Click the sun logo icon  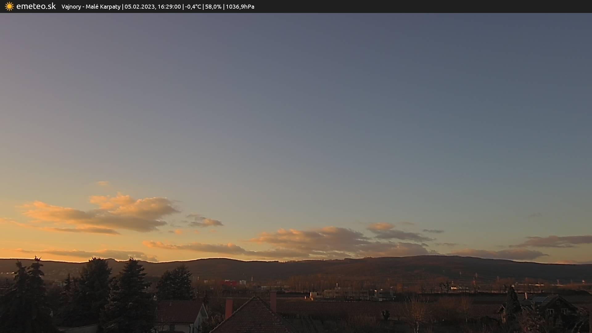coord(9,6)
